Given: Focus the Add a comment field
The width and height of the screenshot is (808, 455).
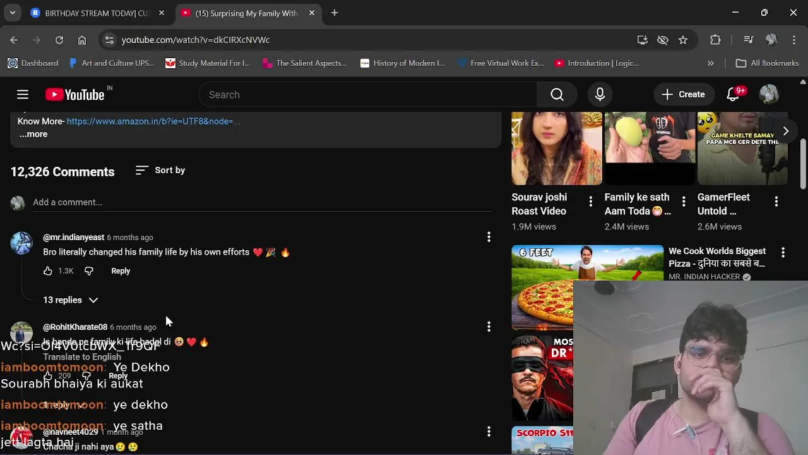Looking at the screenshot, I should (262, 202).
